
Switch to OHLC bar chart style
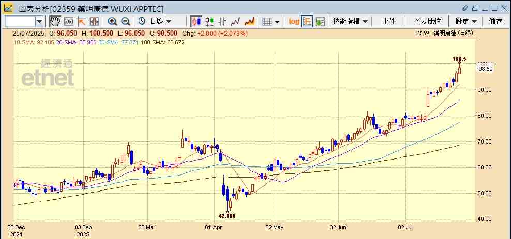222,22
